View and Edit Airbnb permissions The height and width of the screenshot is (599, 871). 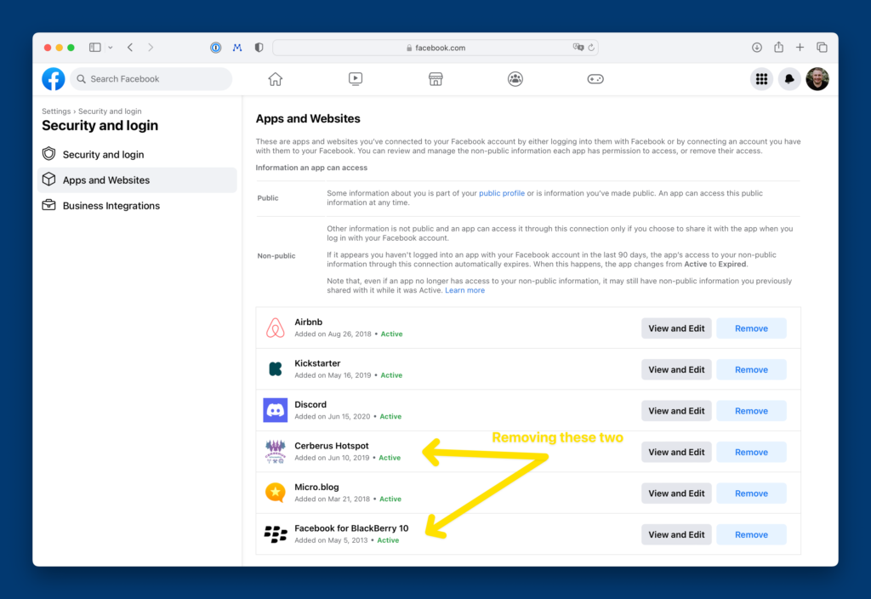pyautogui.click(x=676, y=328)
